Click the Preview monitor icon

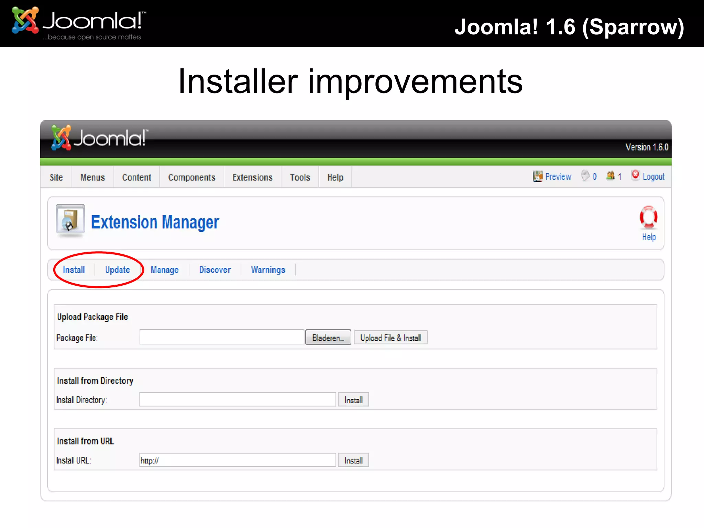(x=538, y=176)
